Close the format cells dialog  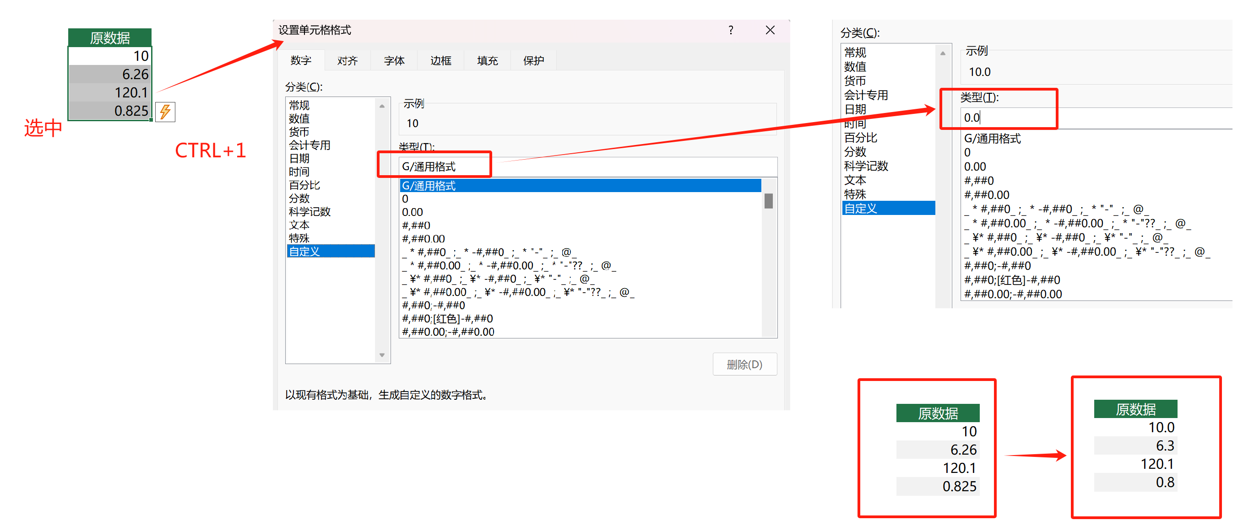pos(770,30)
